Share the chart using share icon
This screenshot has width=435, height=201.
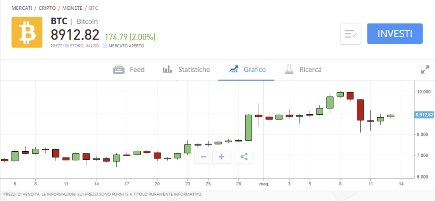(244, 157)
